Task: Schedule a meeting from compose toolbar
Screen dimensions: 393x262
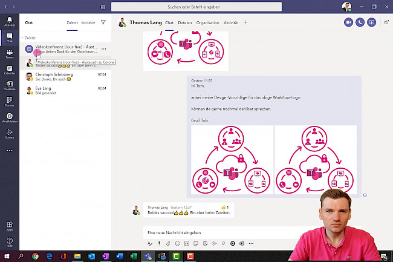Action: (206, 243)
